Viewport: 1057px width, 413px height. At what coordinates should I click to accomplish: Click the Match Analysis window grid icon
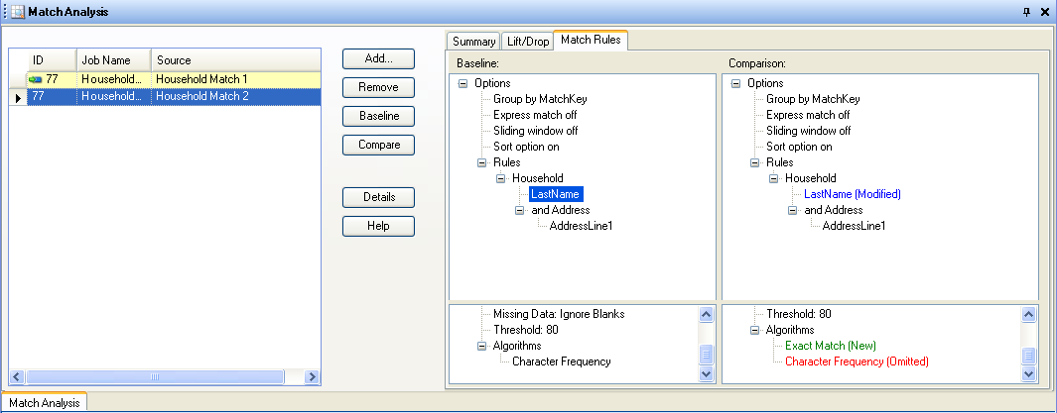[x=15, y=12]
